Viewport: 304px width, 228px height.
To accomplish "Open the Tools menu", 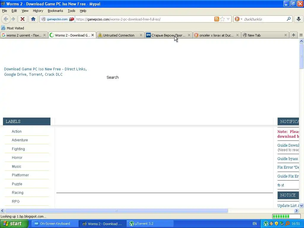I will pos(71,11).
